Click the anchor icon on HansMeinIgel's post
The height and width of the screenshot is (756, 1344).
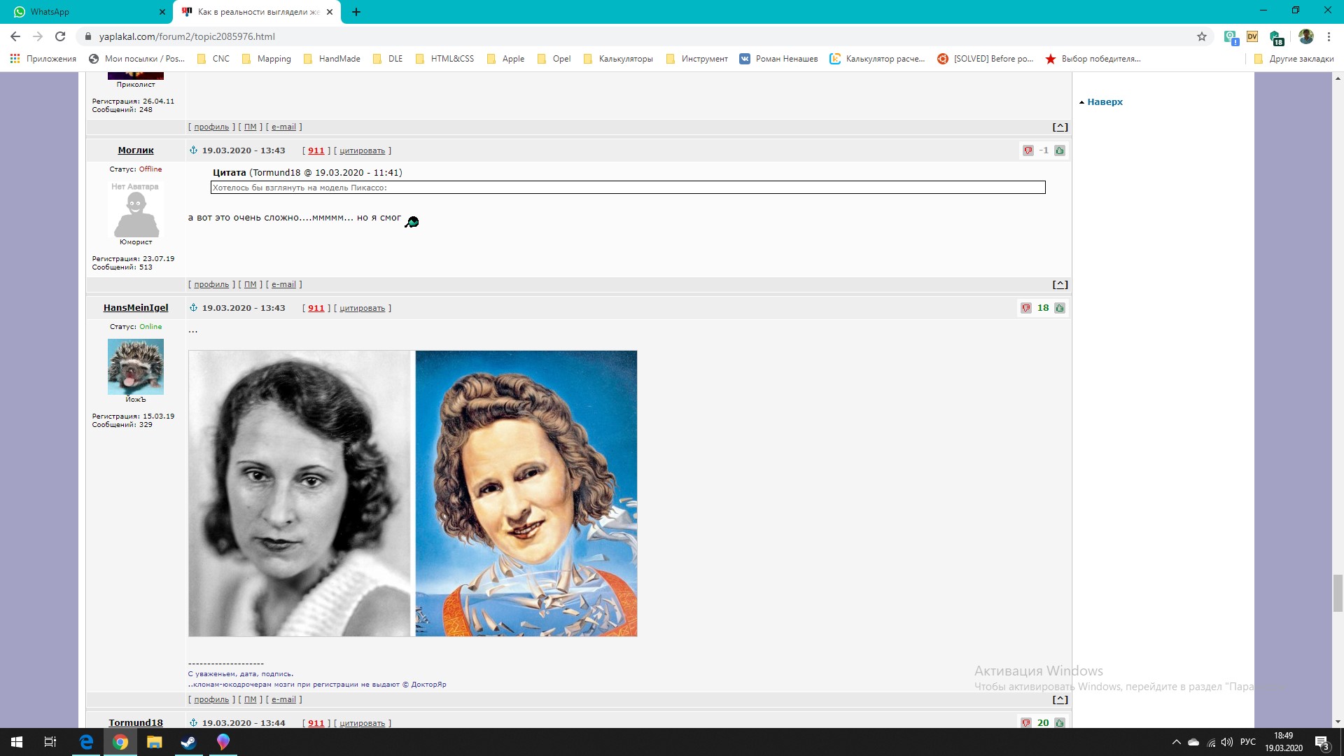point(194,307)
